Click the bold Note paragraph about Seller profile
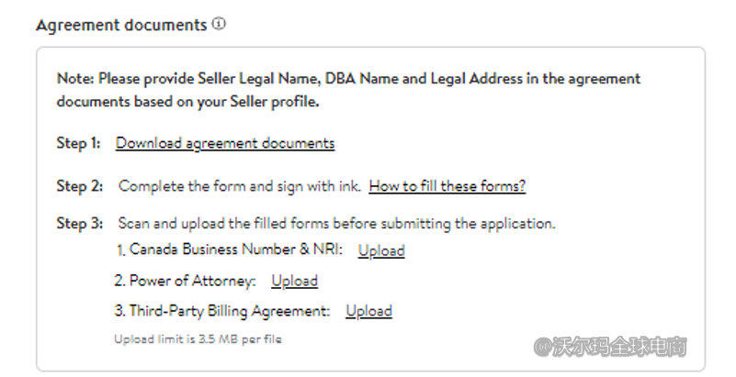This screenshot has width=736, height=377. (348, 90)
